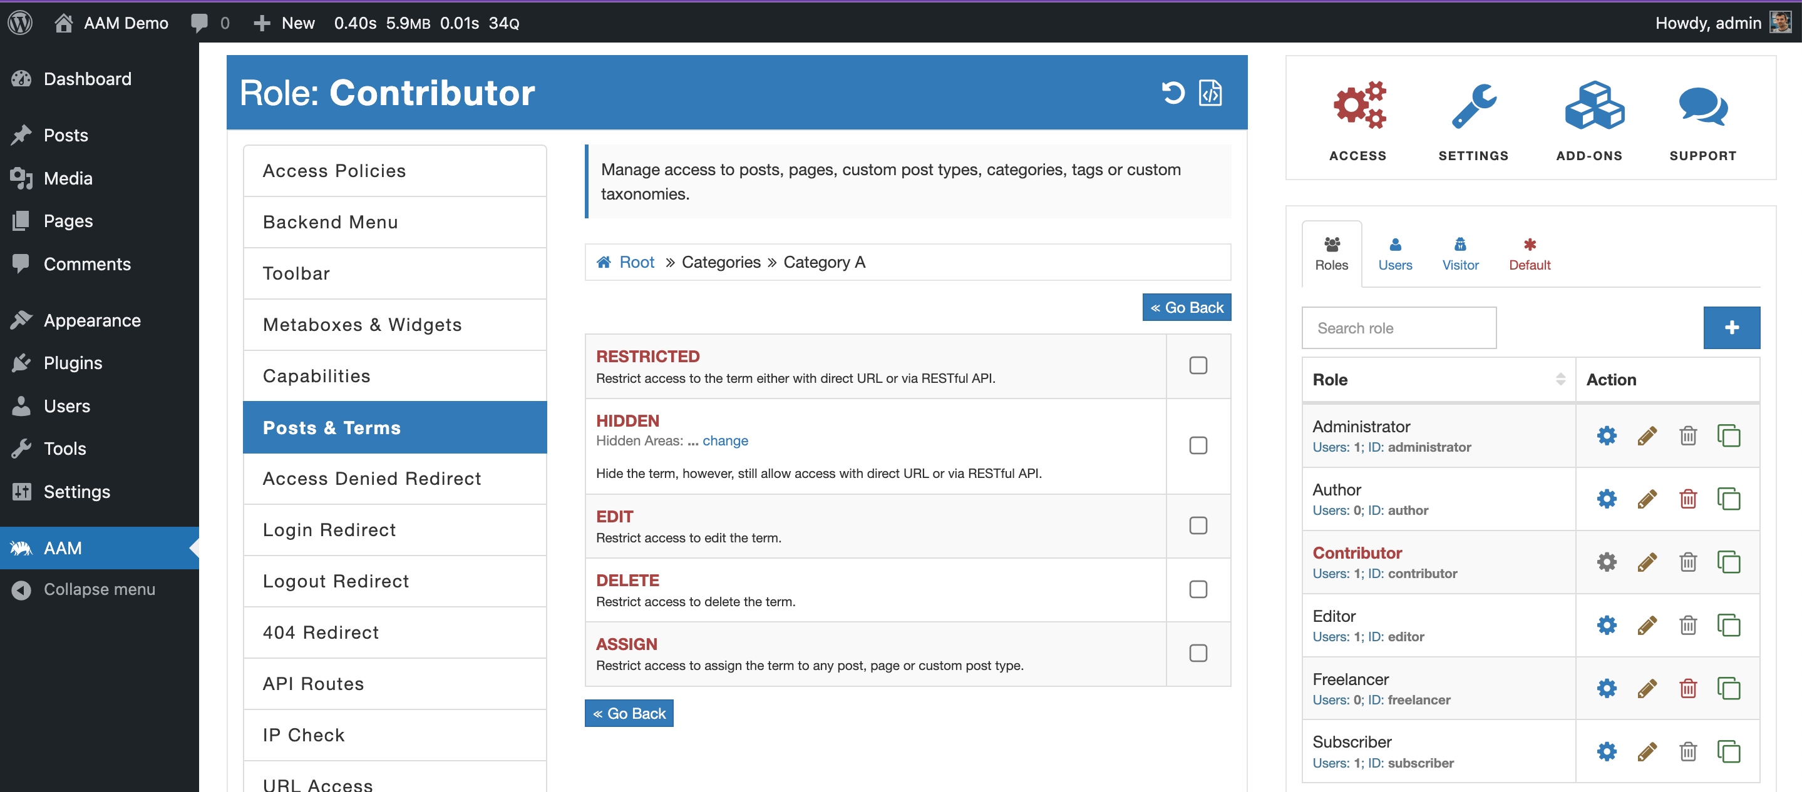Edit the Subscriber role pencil icon
The image size is (1802, 792).
1647,751
